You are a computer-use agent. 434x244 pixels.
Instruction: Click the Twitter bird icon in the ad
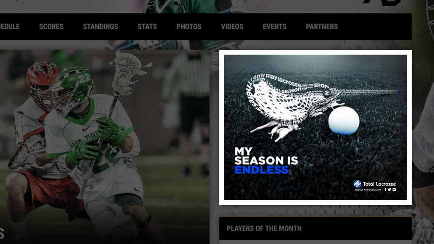[x=389, y=189]
